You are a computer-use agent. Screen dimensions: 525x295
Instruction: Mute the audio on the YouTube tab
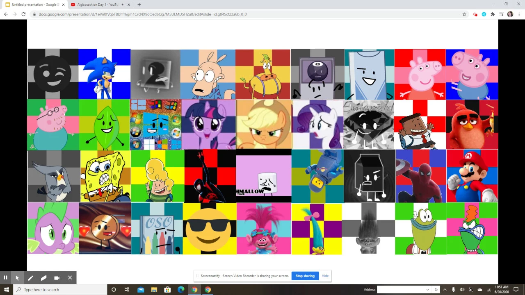(123, 5)
